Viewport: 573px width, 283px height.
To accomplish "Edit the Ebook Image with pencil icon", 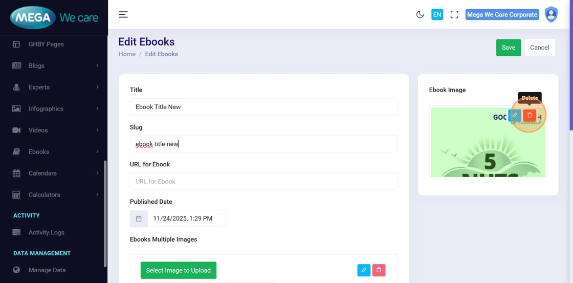I will pyautogui.click(x=515, y=116).
